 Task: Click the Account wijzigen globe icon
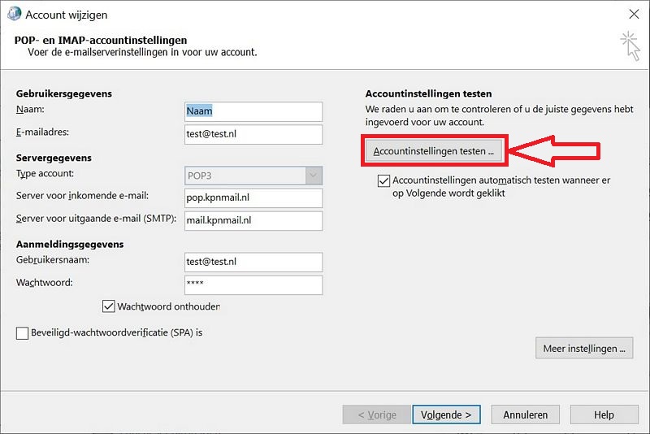tap(14, 14)
